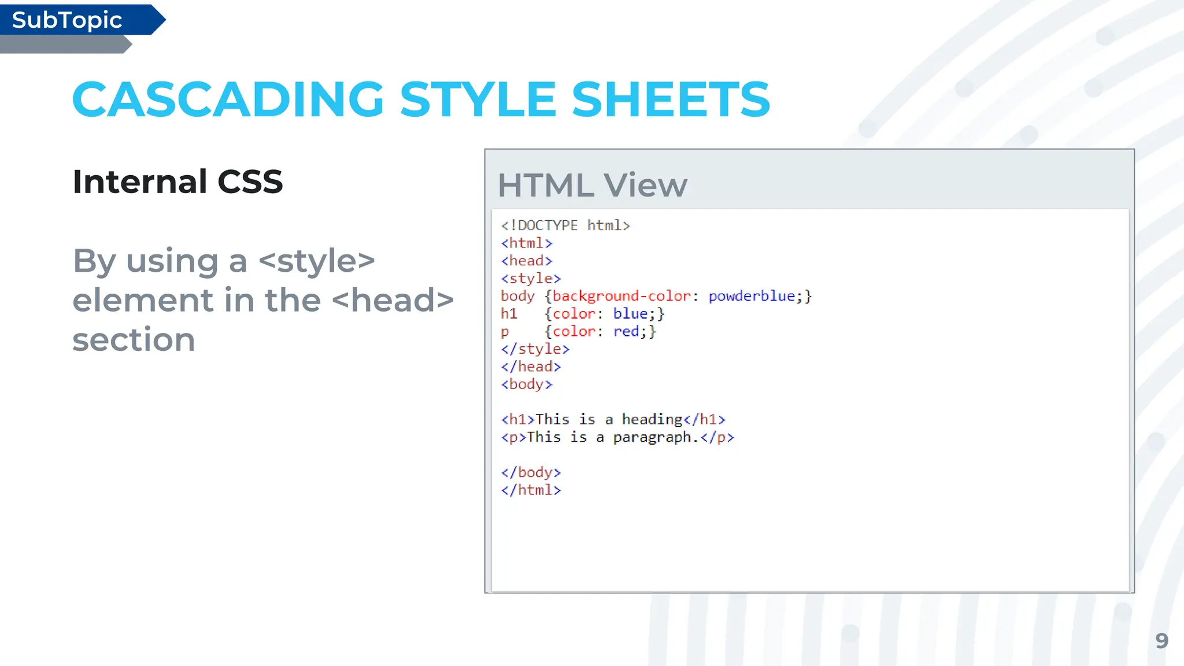This screenshot has width=1184, height=666.
Task: Click the 'By using a <style>' text line
Action: point(224,261)
